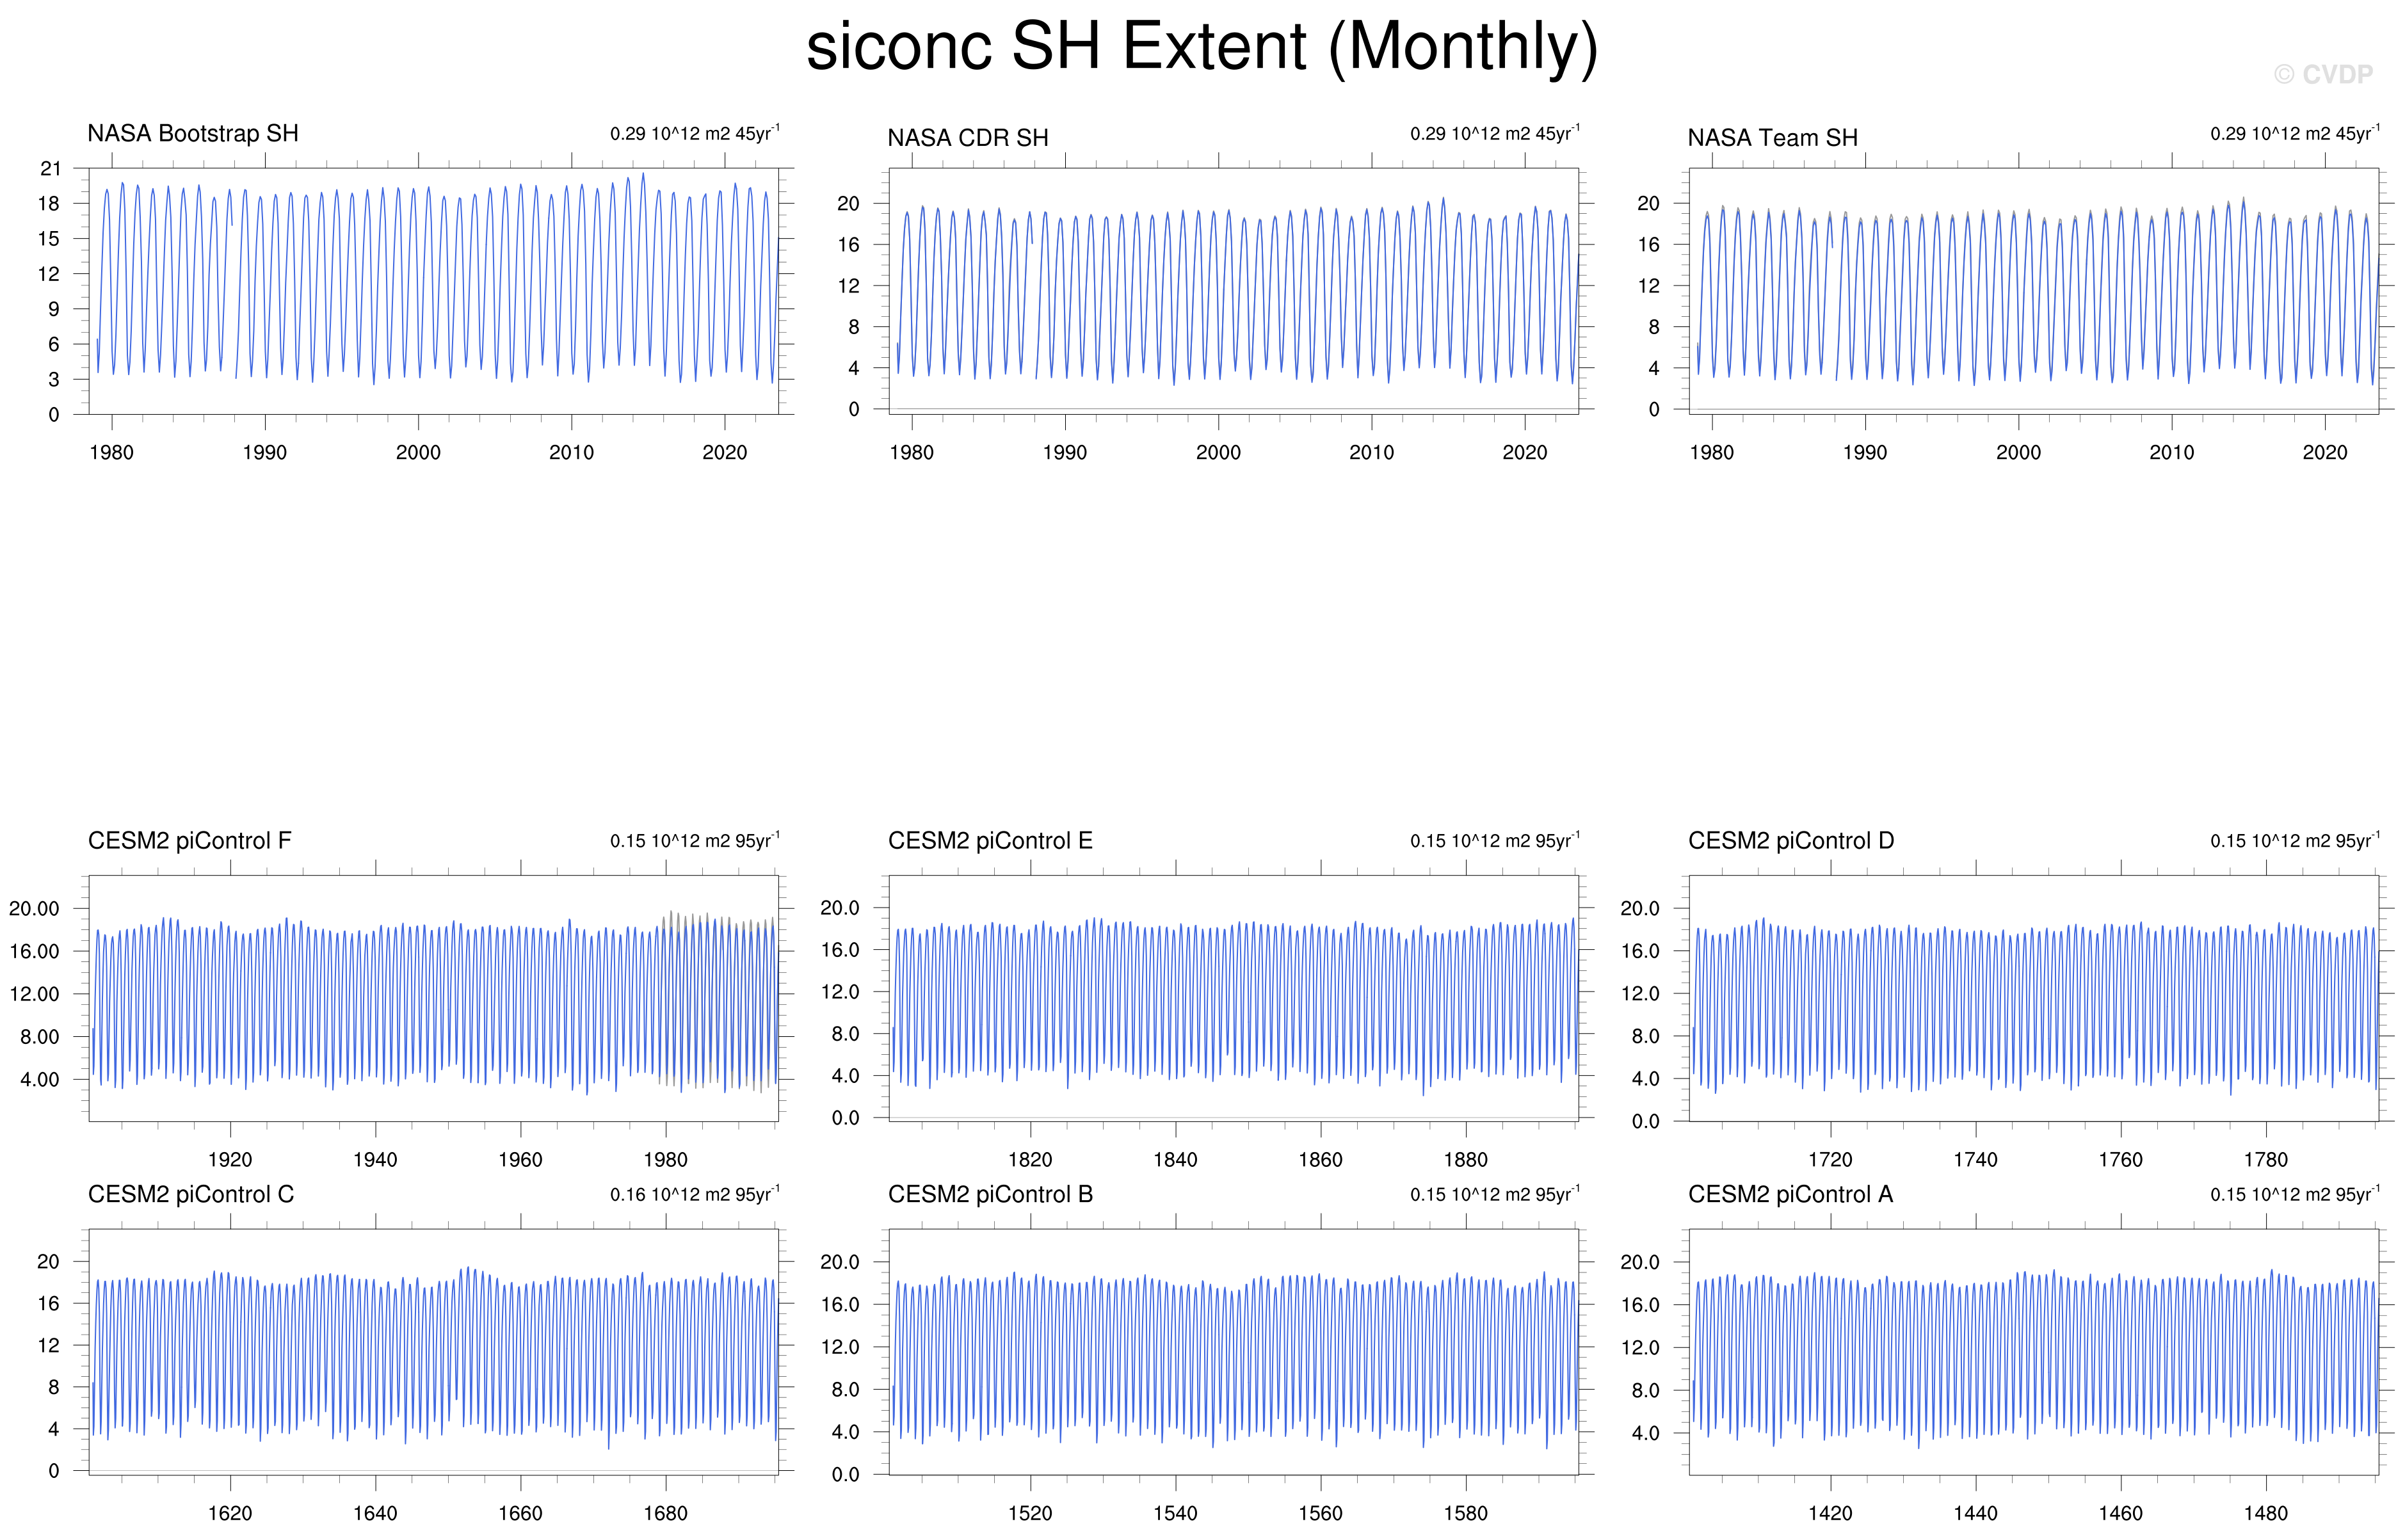
Task: Click the 1740 tick under piControl D chart
Action: click(x=1975, y=1159)
